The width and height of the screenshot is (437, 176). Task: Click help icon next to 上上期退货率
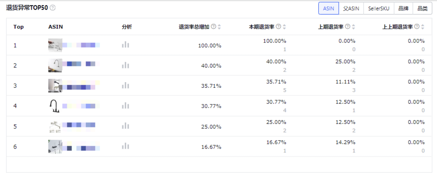point(417,27)
